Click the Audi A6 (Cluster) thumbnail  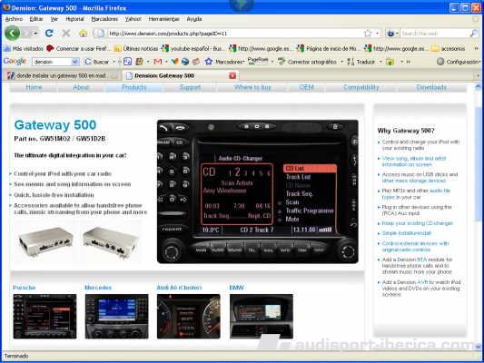click(x=189, y=316)
